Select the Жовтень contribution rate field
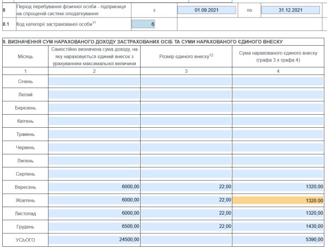Screen dimensions: 327x249 click(x=186, y=200)
